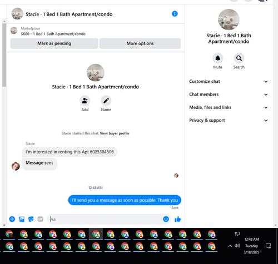Expand the Privacy & support section
This screenshot has height=264, width=278.
[x=229, y=121]
